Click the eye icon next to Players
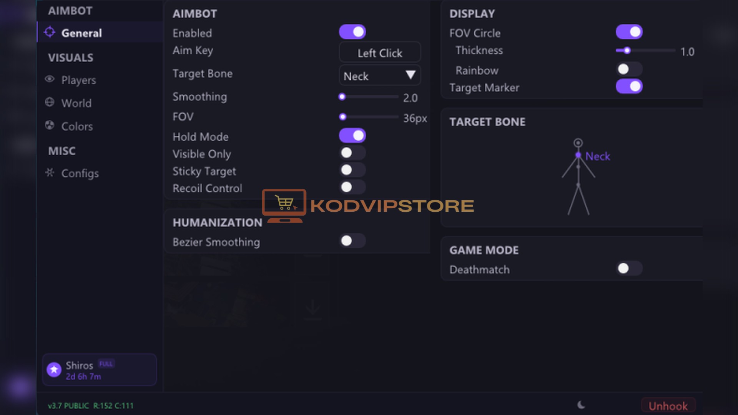 point(50,79)
